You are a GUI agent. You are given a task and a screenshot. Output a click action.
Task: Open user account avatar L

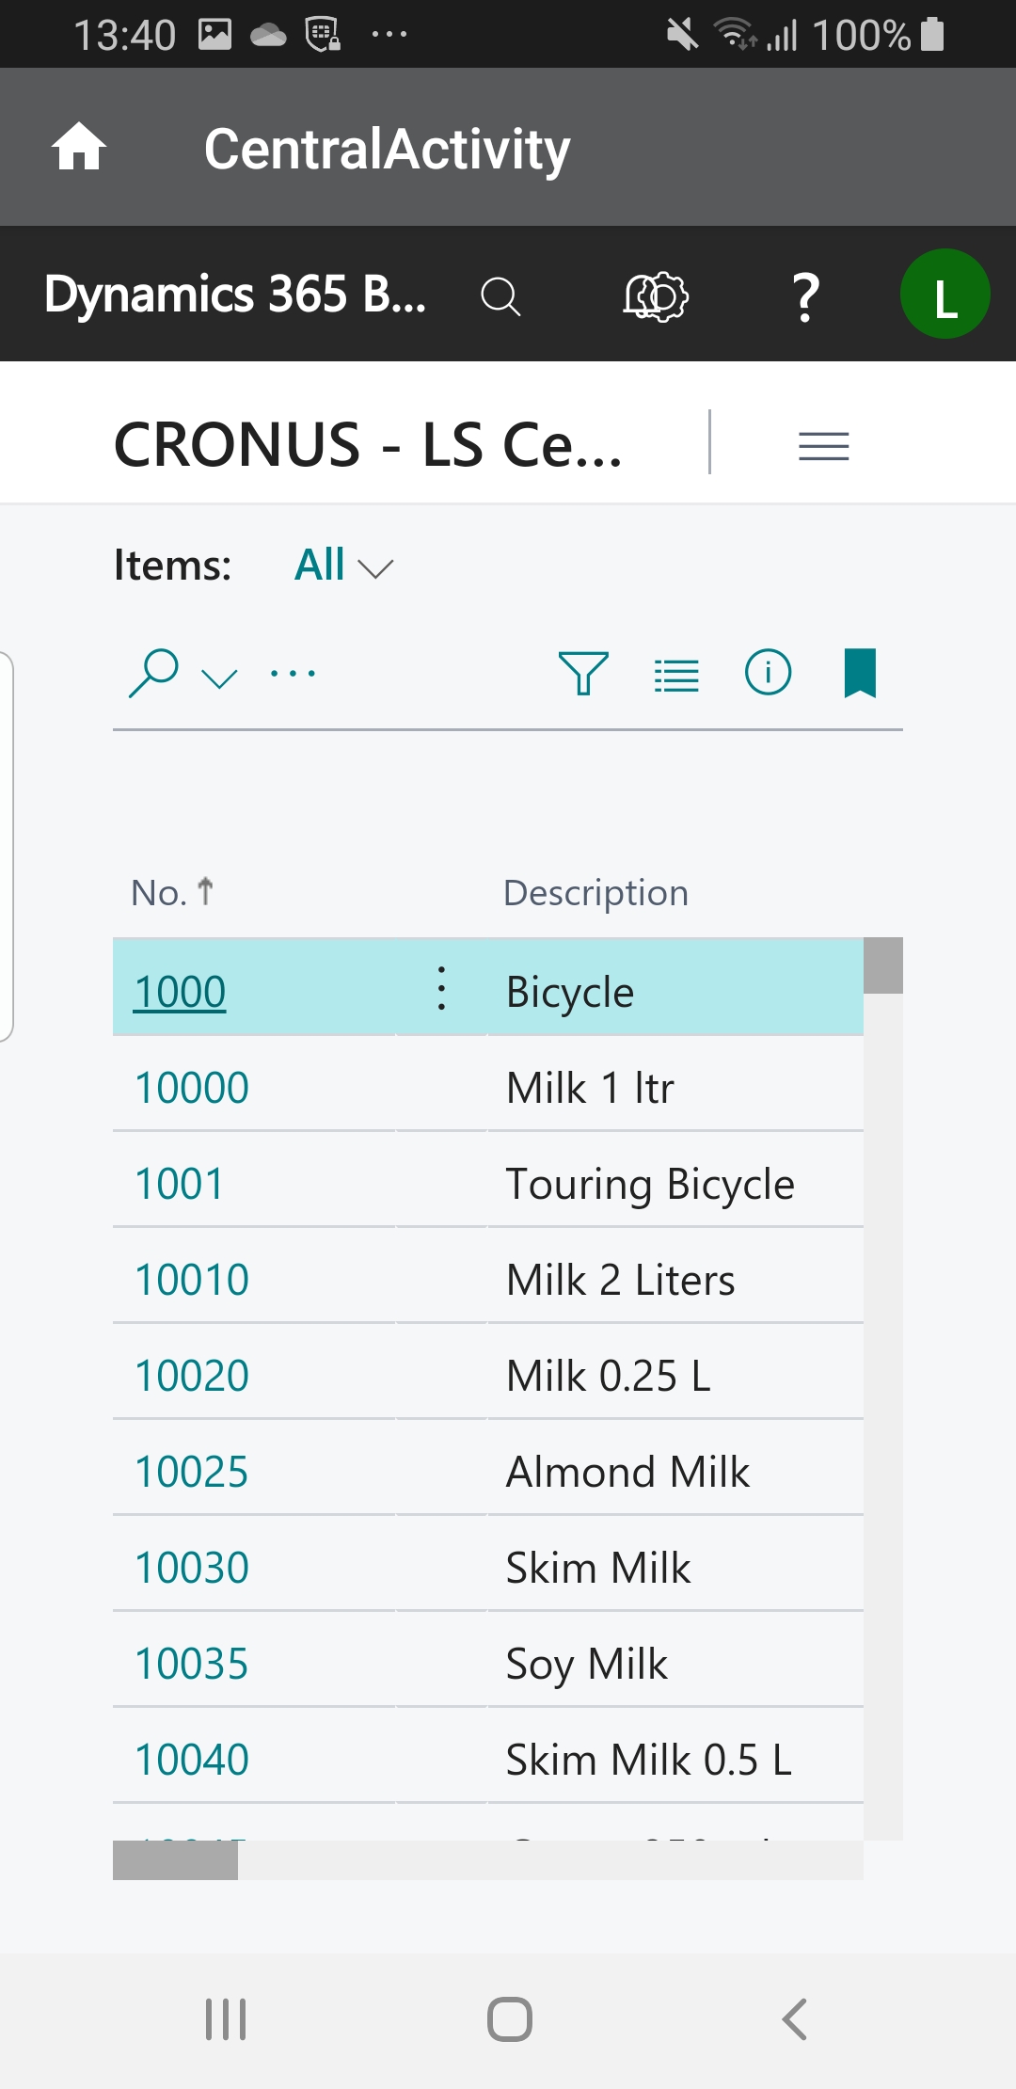pyautogui.click(x=945, y=295)
